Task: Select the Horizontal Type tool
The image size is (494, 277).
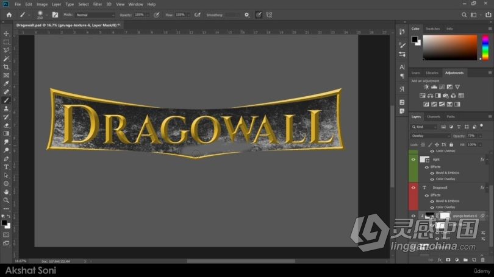Action: click(6, 167)
